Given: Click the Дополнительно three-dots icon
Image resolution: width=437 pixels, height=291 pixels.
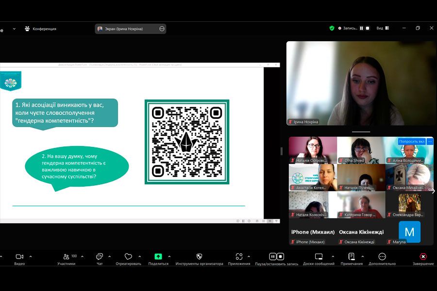Looking at the screenshot, I should pyautogui.click(x=382, y=257).
